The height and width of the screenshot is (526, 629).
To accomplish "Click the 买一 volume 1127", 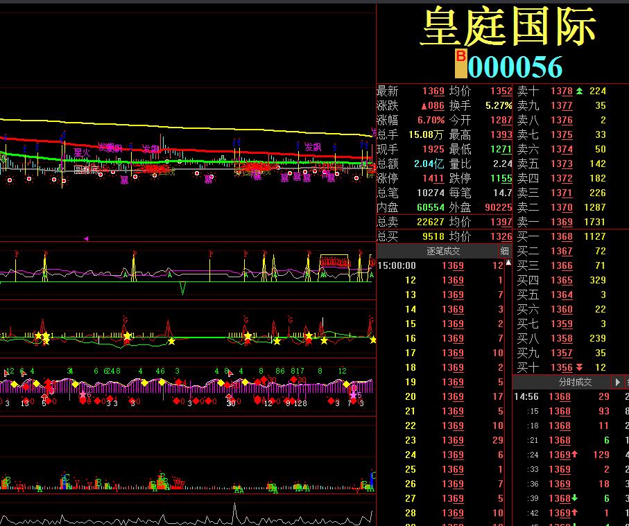I will coord(594,236).
